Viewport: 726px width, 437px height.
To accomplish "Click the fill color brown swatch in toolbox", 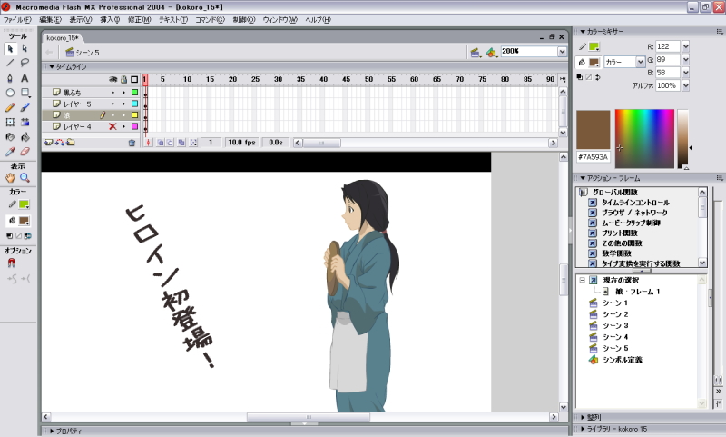I will coord(25,221).
